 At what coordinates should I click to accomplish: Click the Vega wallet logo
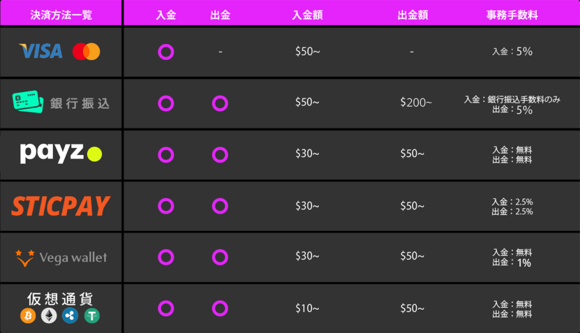tap(61, 258)
